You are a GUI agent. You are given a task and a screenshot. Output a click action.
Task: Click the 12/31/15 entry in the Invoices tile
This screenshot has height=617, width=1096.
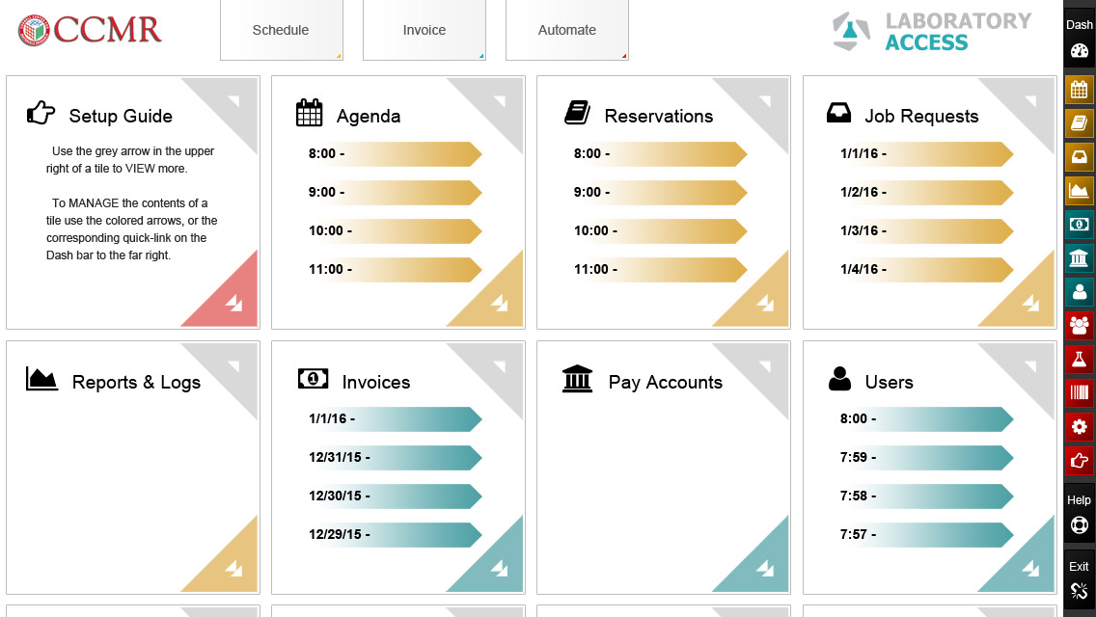coord(394,458)
